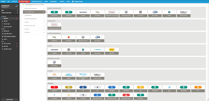Choose the Dogecoin DOGE payment icon
Image resolution: width=209 pixels, height=101 pixels.
[69, 89]
